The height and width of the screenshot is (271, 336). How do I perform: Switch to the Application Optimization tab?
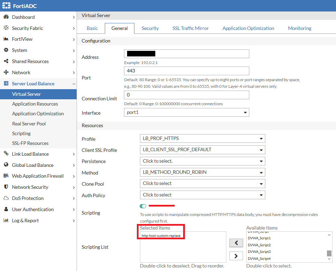(248, 28)
